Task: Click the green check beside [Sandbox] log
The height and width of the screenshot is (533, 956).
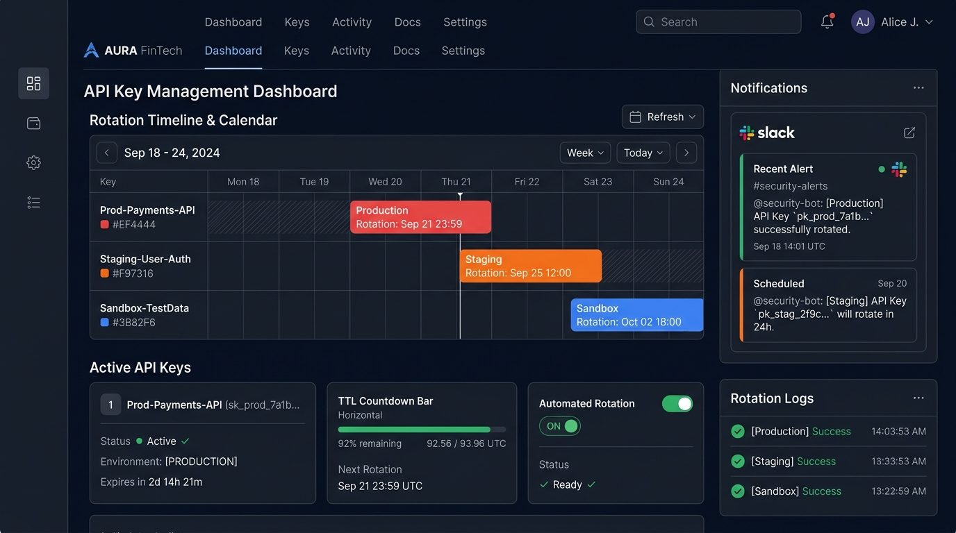Action: click(x=738, y=491)
